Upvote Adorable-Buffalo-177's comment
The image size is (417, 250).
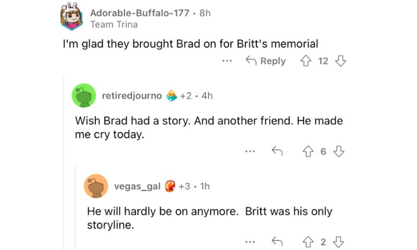(x=306, y=61)
